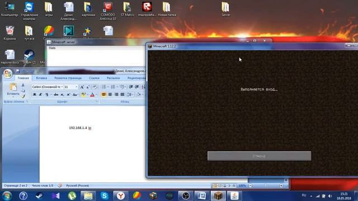Click the Numbering list icon
The image size is (358, 201).
[113, 87]
